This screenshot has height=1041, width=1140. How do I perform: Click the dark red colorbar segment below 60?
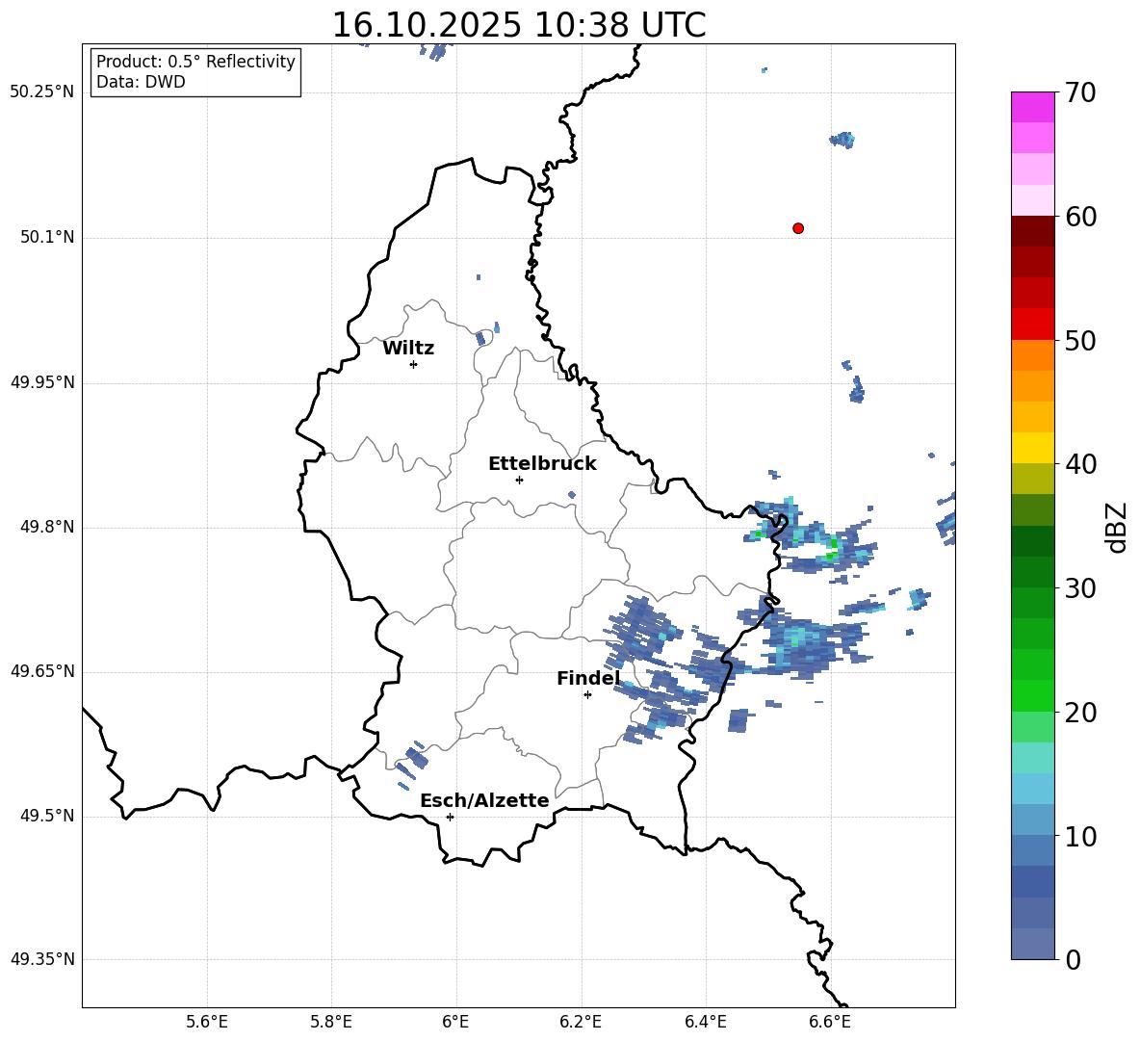pos(1032,231)
